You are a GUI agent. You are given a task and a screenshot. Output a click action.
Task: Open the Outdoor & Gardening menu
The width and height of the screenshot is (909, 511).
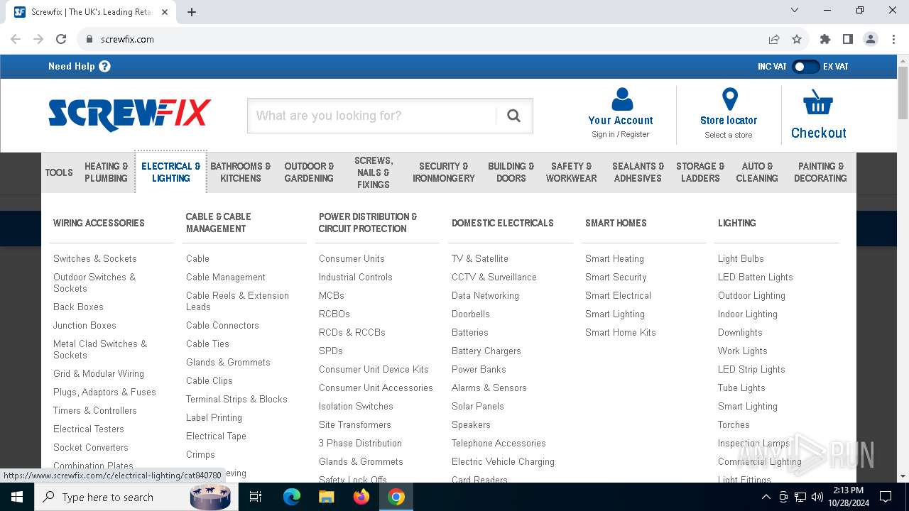309,172
